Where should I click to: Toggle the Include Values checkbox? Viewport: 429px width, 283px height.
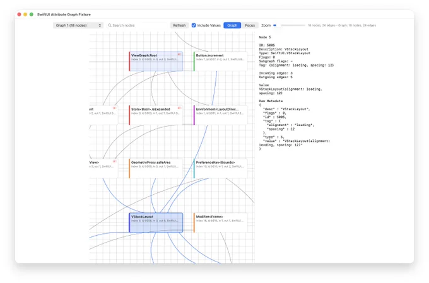194,25
